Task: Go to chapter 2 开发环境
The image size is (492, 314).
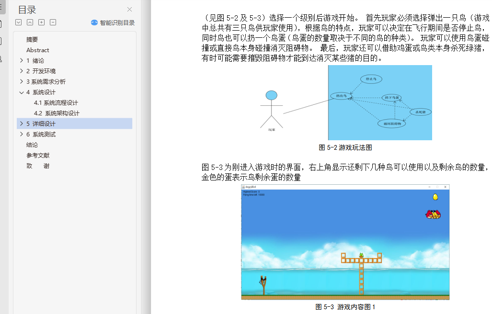Action: [x=41, y=71]
